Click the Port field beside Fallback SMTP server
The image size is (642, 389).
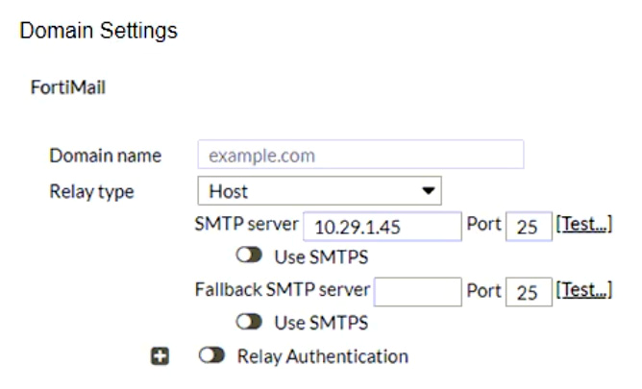point(530,291)
